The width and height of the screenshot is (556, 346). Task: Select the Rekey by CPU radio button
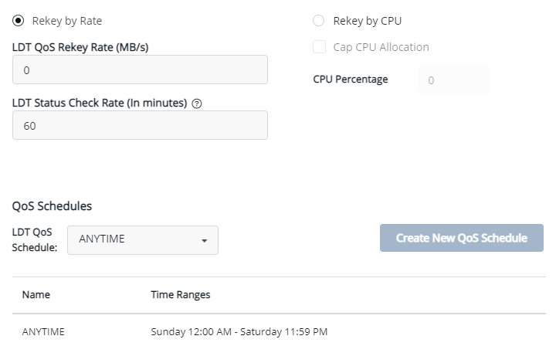coord(318,21)
